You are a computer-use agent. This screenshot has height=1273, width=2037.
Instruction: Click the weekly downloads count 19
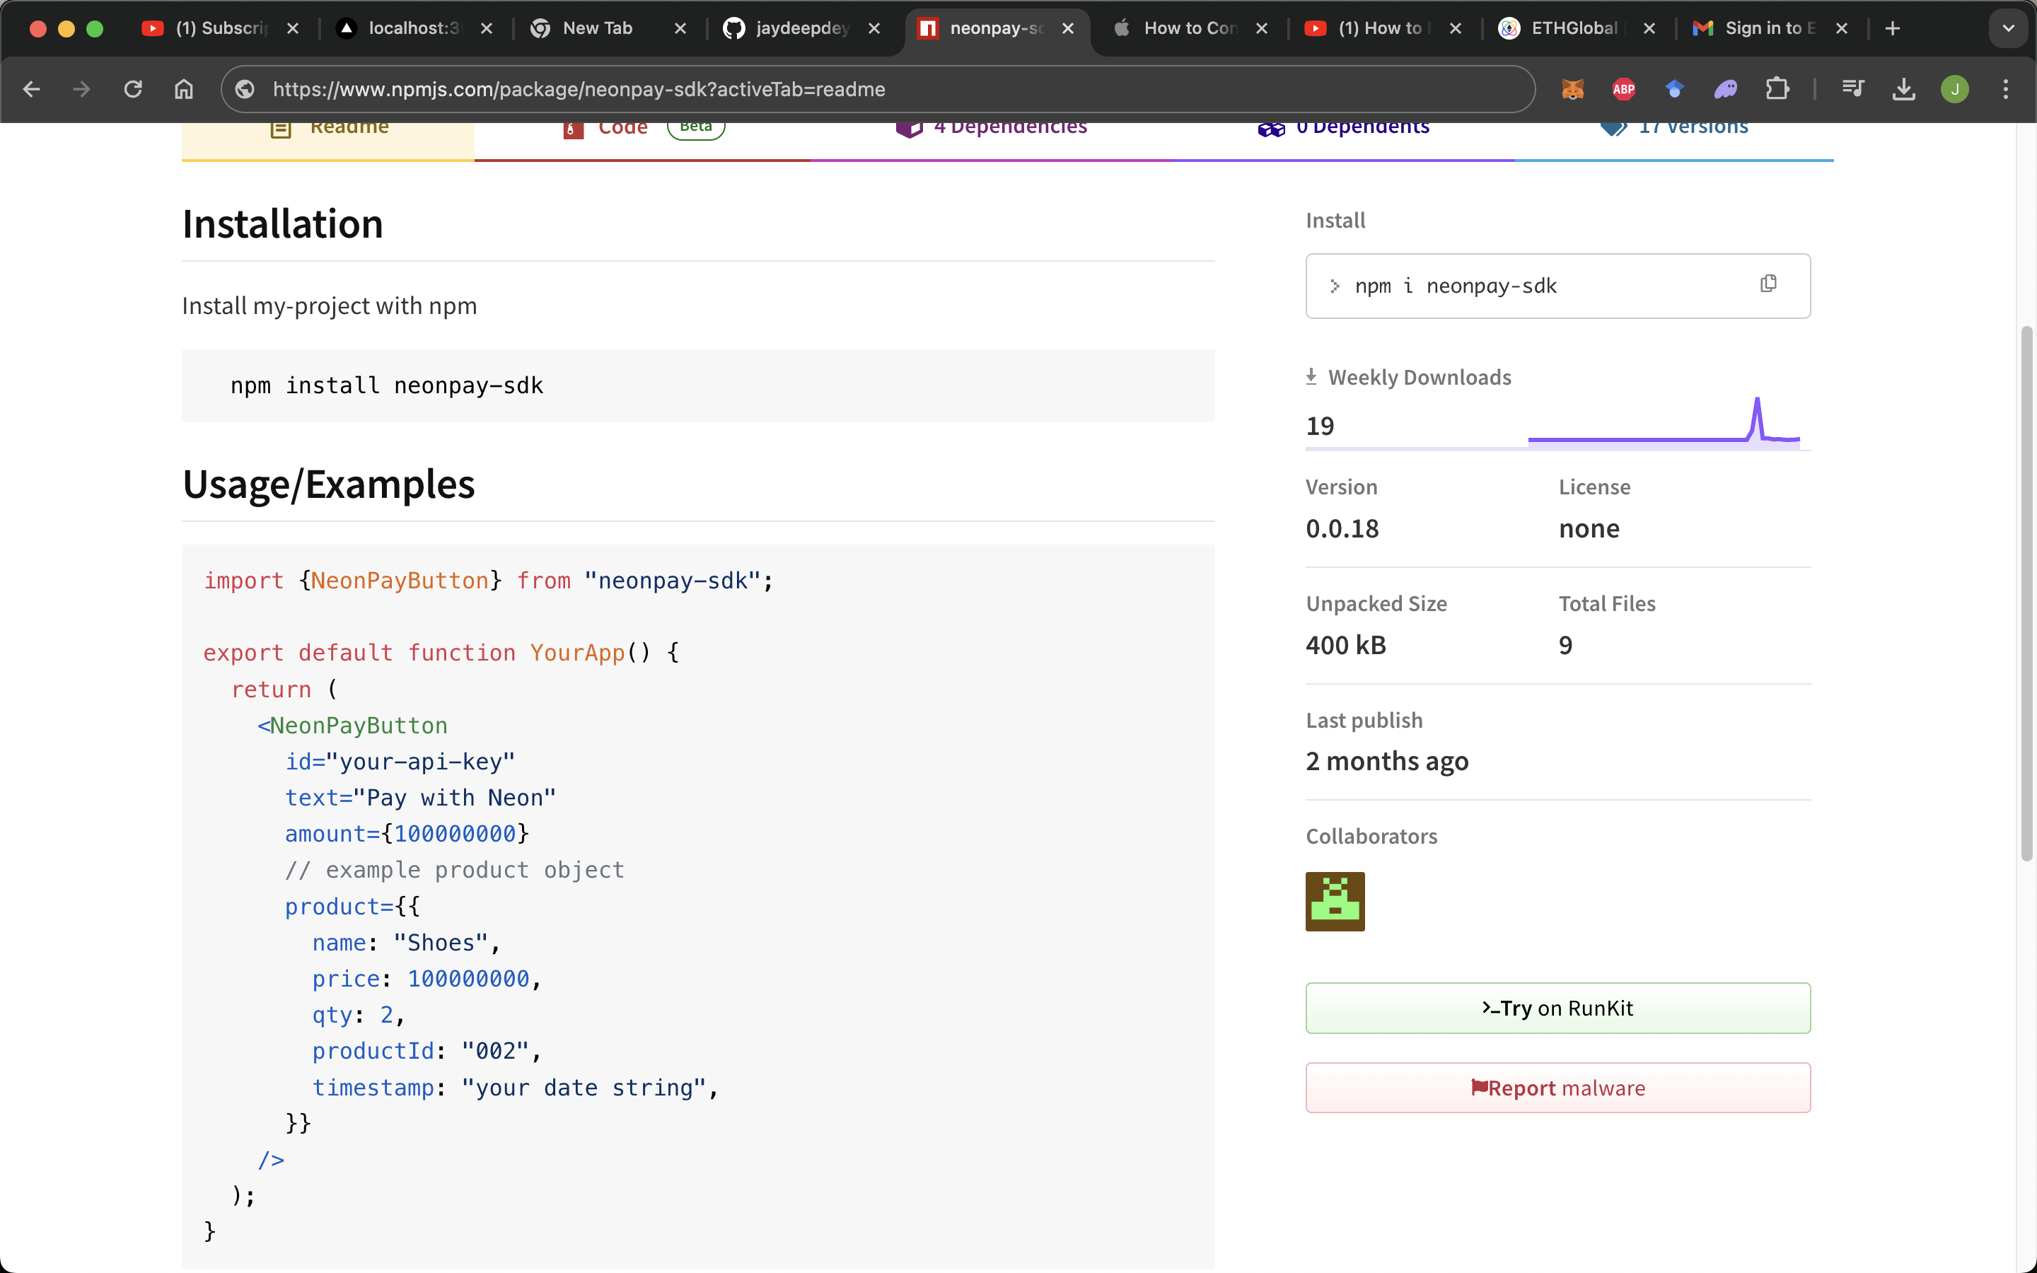pos(1320,426)
